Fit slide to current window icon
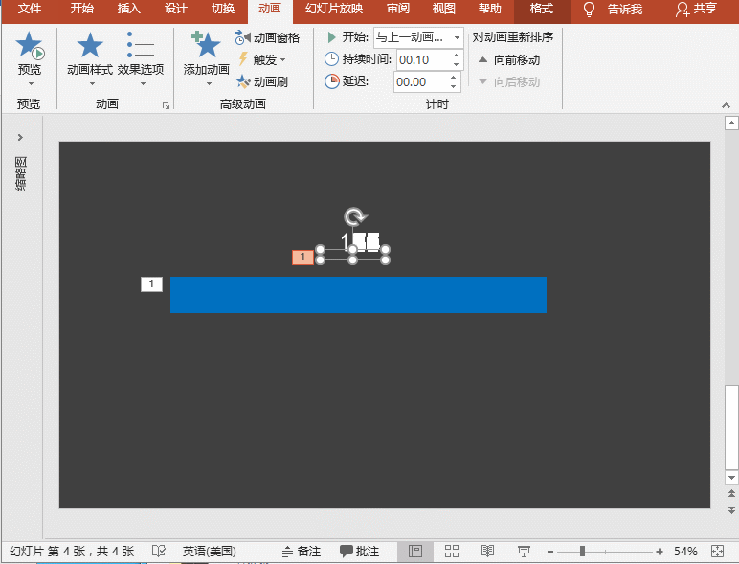Image resolution: width=739 pixels, height=564 pixels. click(717, 551)
